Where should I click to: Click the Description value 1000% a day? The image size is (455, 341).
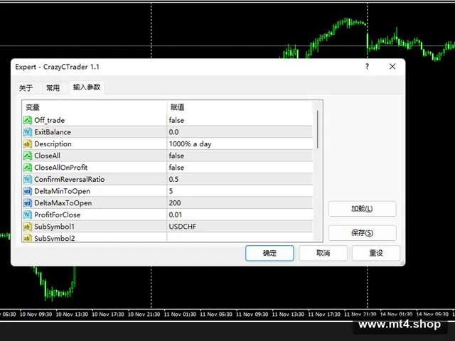coord(190,144)
